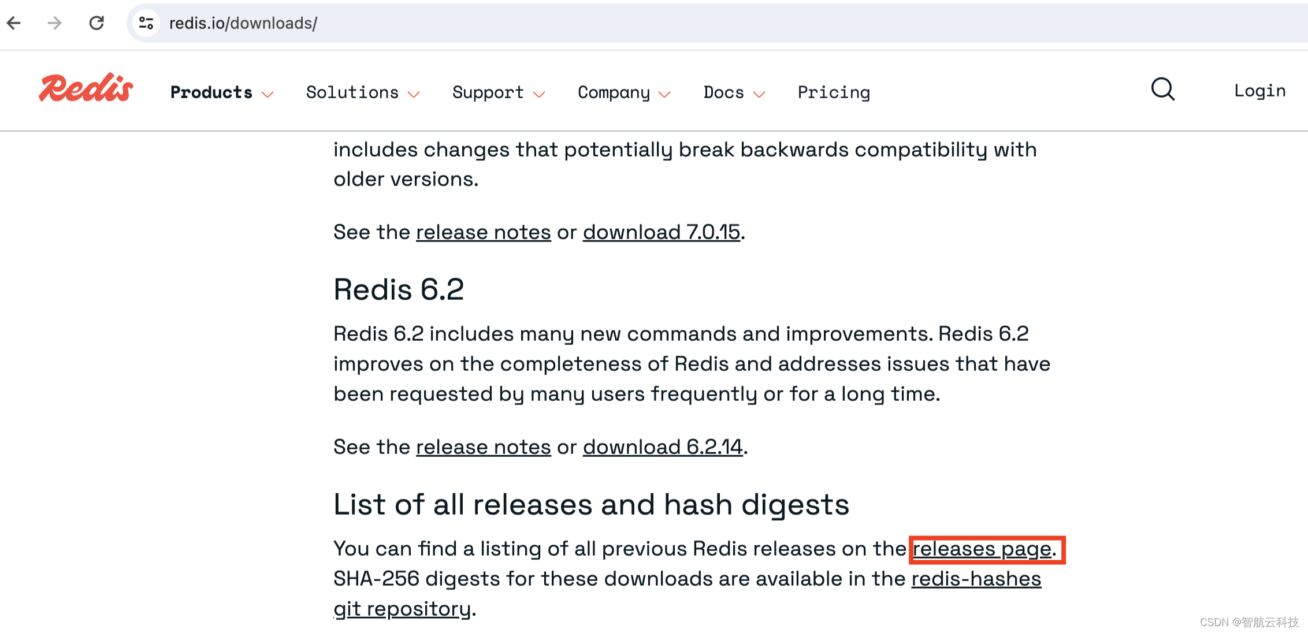Open release notes link for 7.0.15
This screenshot has width=1308, height=633.
click(x=484, y=232)
